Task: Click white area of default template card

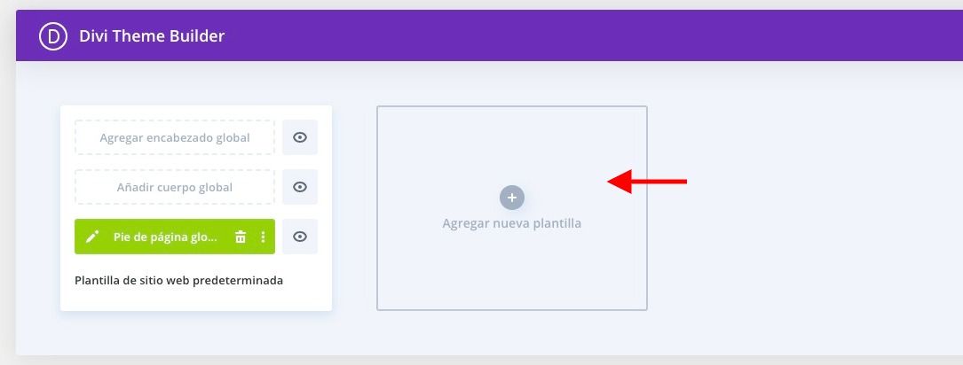Action: 196,299
